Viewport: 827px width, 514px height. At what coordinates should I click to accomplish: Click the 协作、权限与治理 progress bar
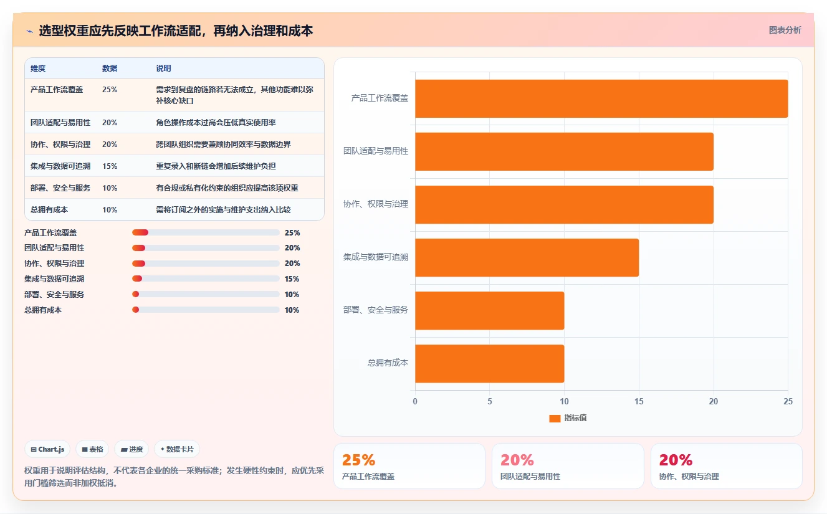pos(206,264)
